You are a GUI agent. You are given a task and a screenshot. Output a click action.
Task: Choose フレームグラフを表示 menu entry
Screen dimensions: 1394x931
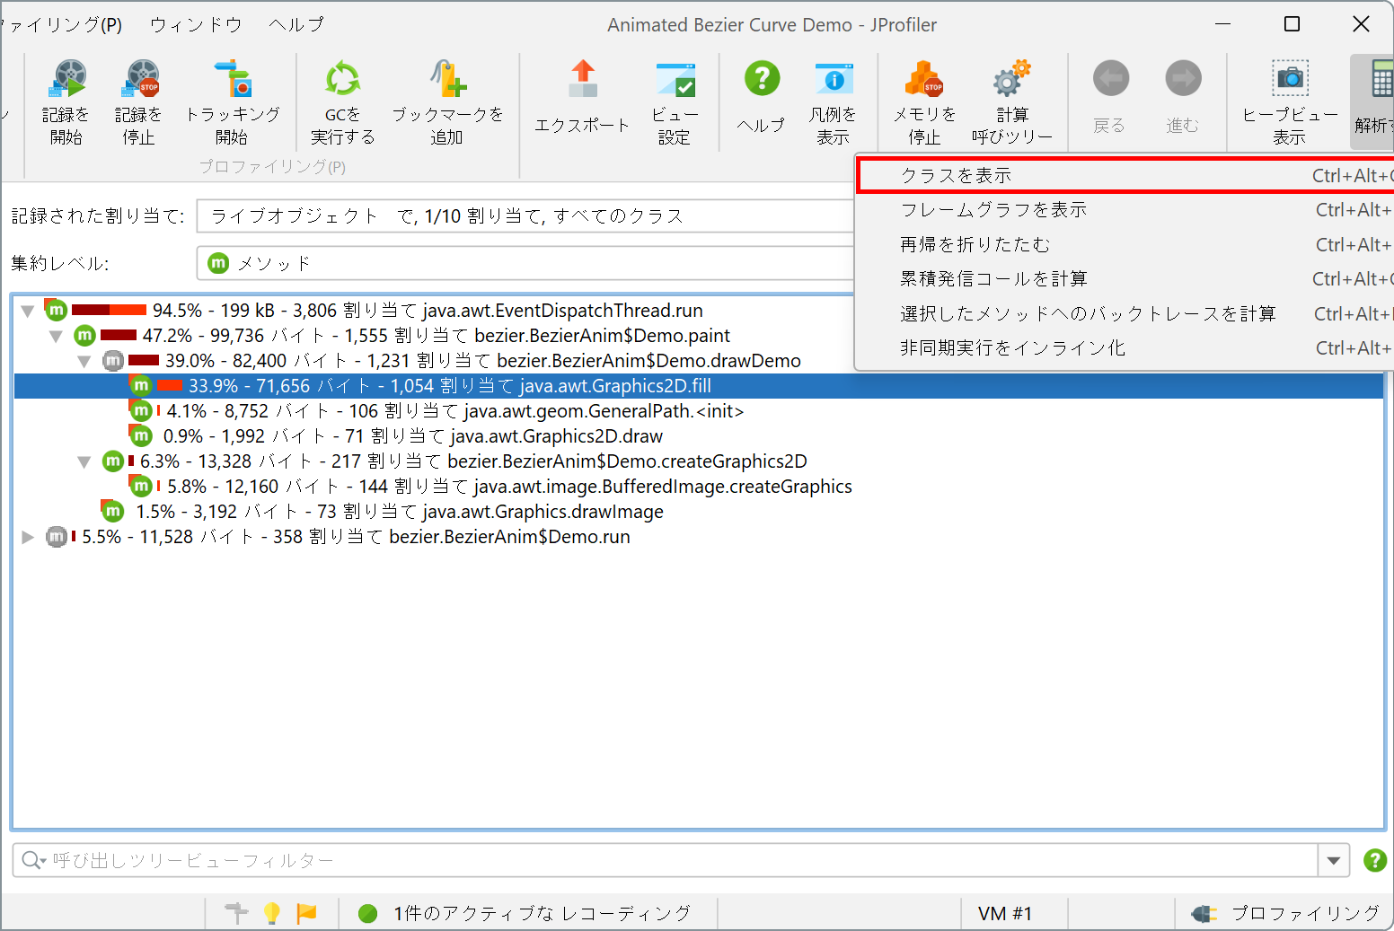[x=1126, y=209]
